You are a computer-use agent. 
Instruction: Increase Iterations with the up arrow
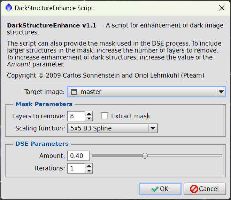point(89,166)
